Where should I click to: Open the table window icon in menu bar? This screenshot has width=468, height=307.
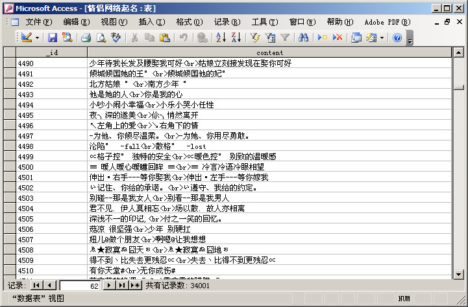15,22
